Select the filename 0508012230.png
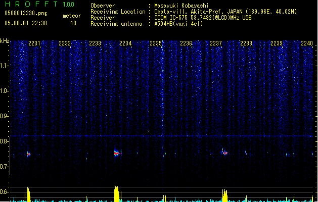 pos(26,13)
